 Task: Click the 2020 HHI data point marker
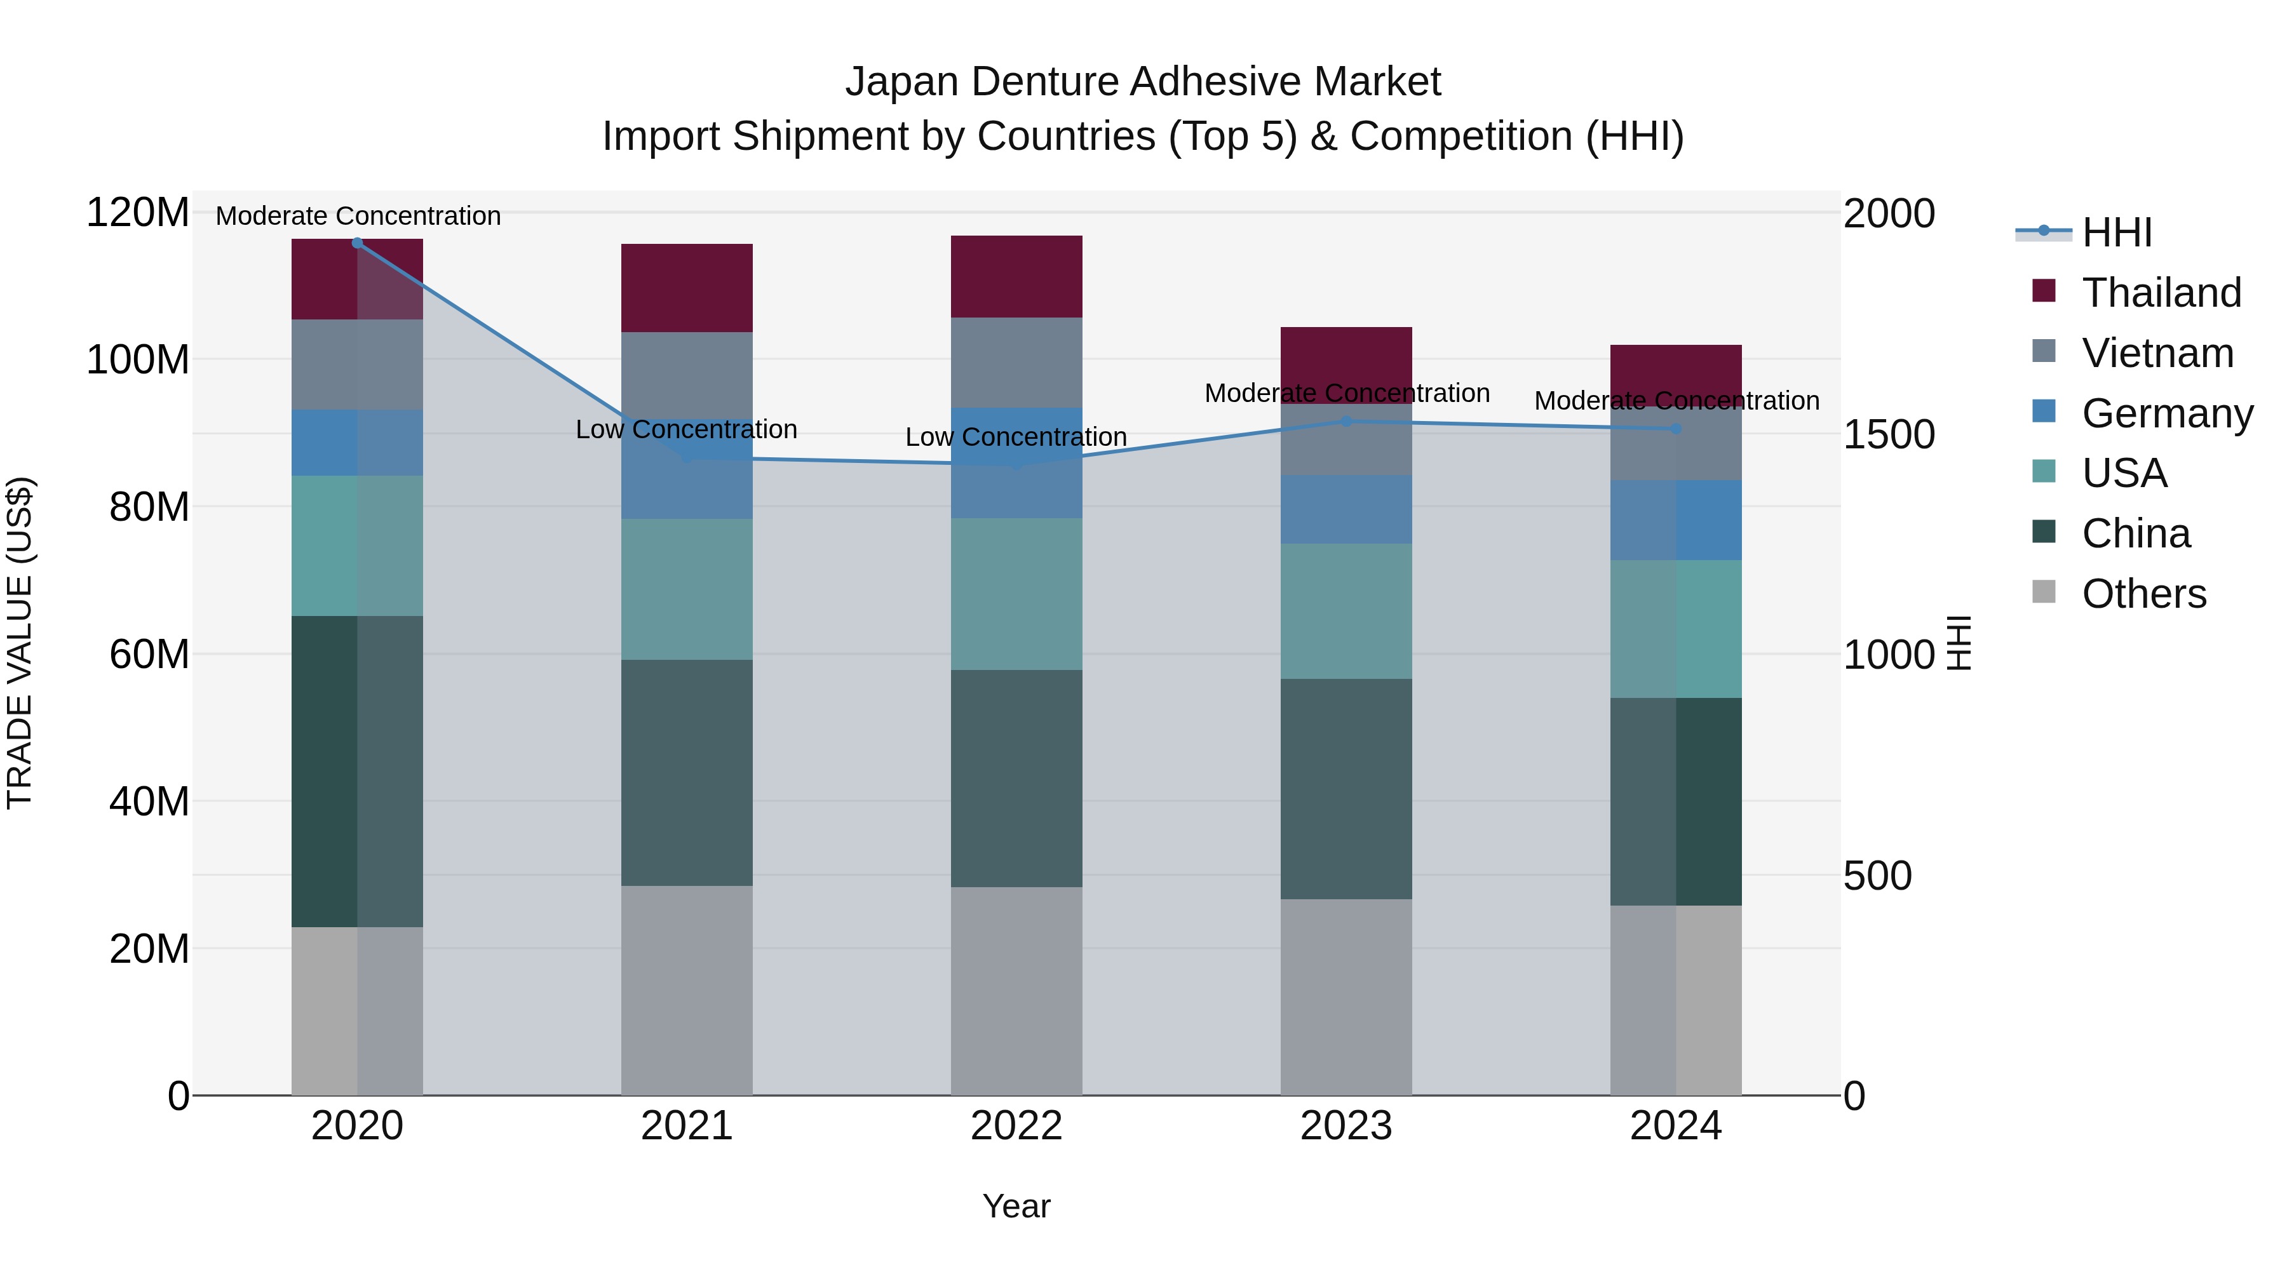[x=358, y=243]
